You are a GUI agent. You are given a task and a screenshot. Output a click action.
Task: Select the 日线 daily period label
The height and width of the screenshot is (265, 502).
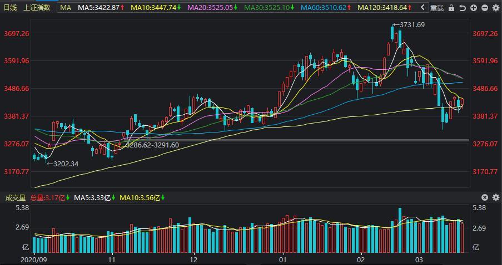tap(11, 8)
